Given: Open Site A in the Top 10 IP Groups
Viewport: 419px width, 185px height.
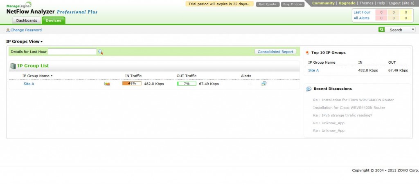Looking at the screenshot, I should tap(313, 70).
